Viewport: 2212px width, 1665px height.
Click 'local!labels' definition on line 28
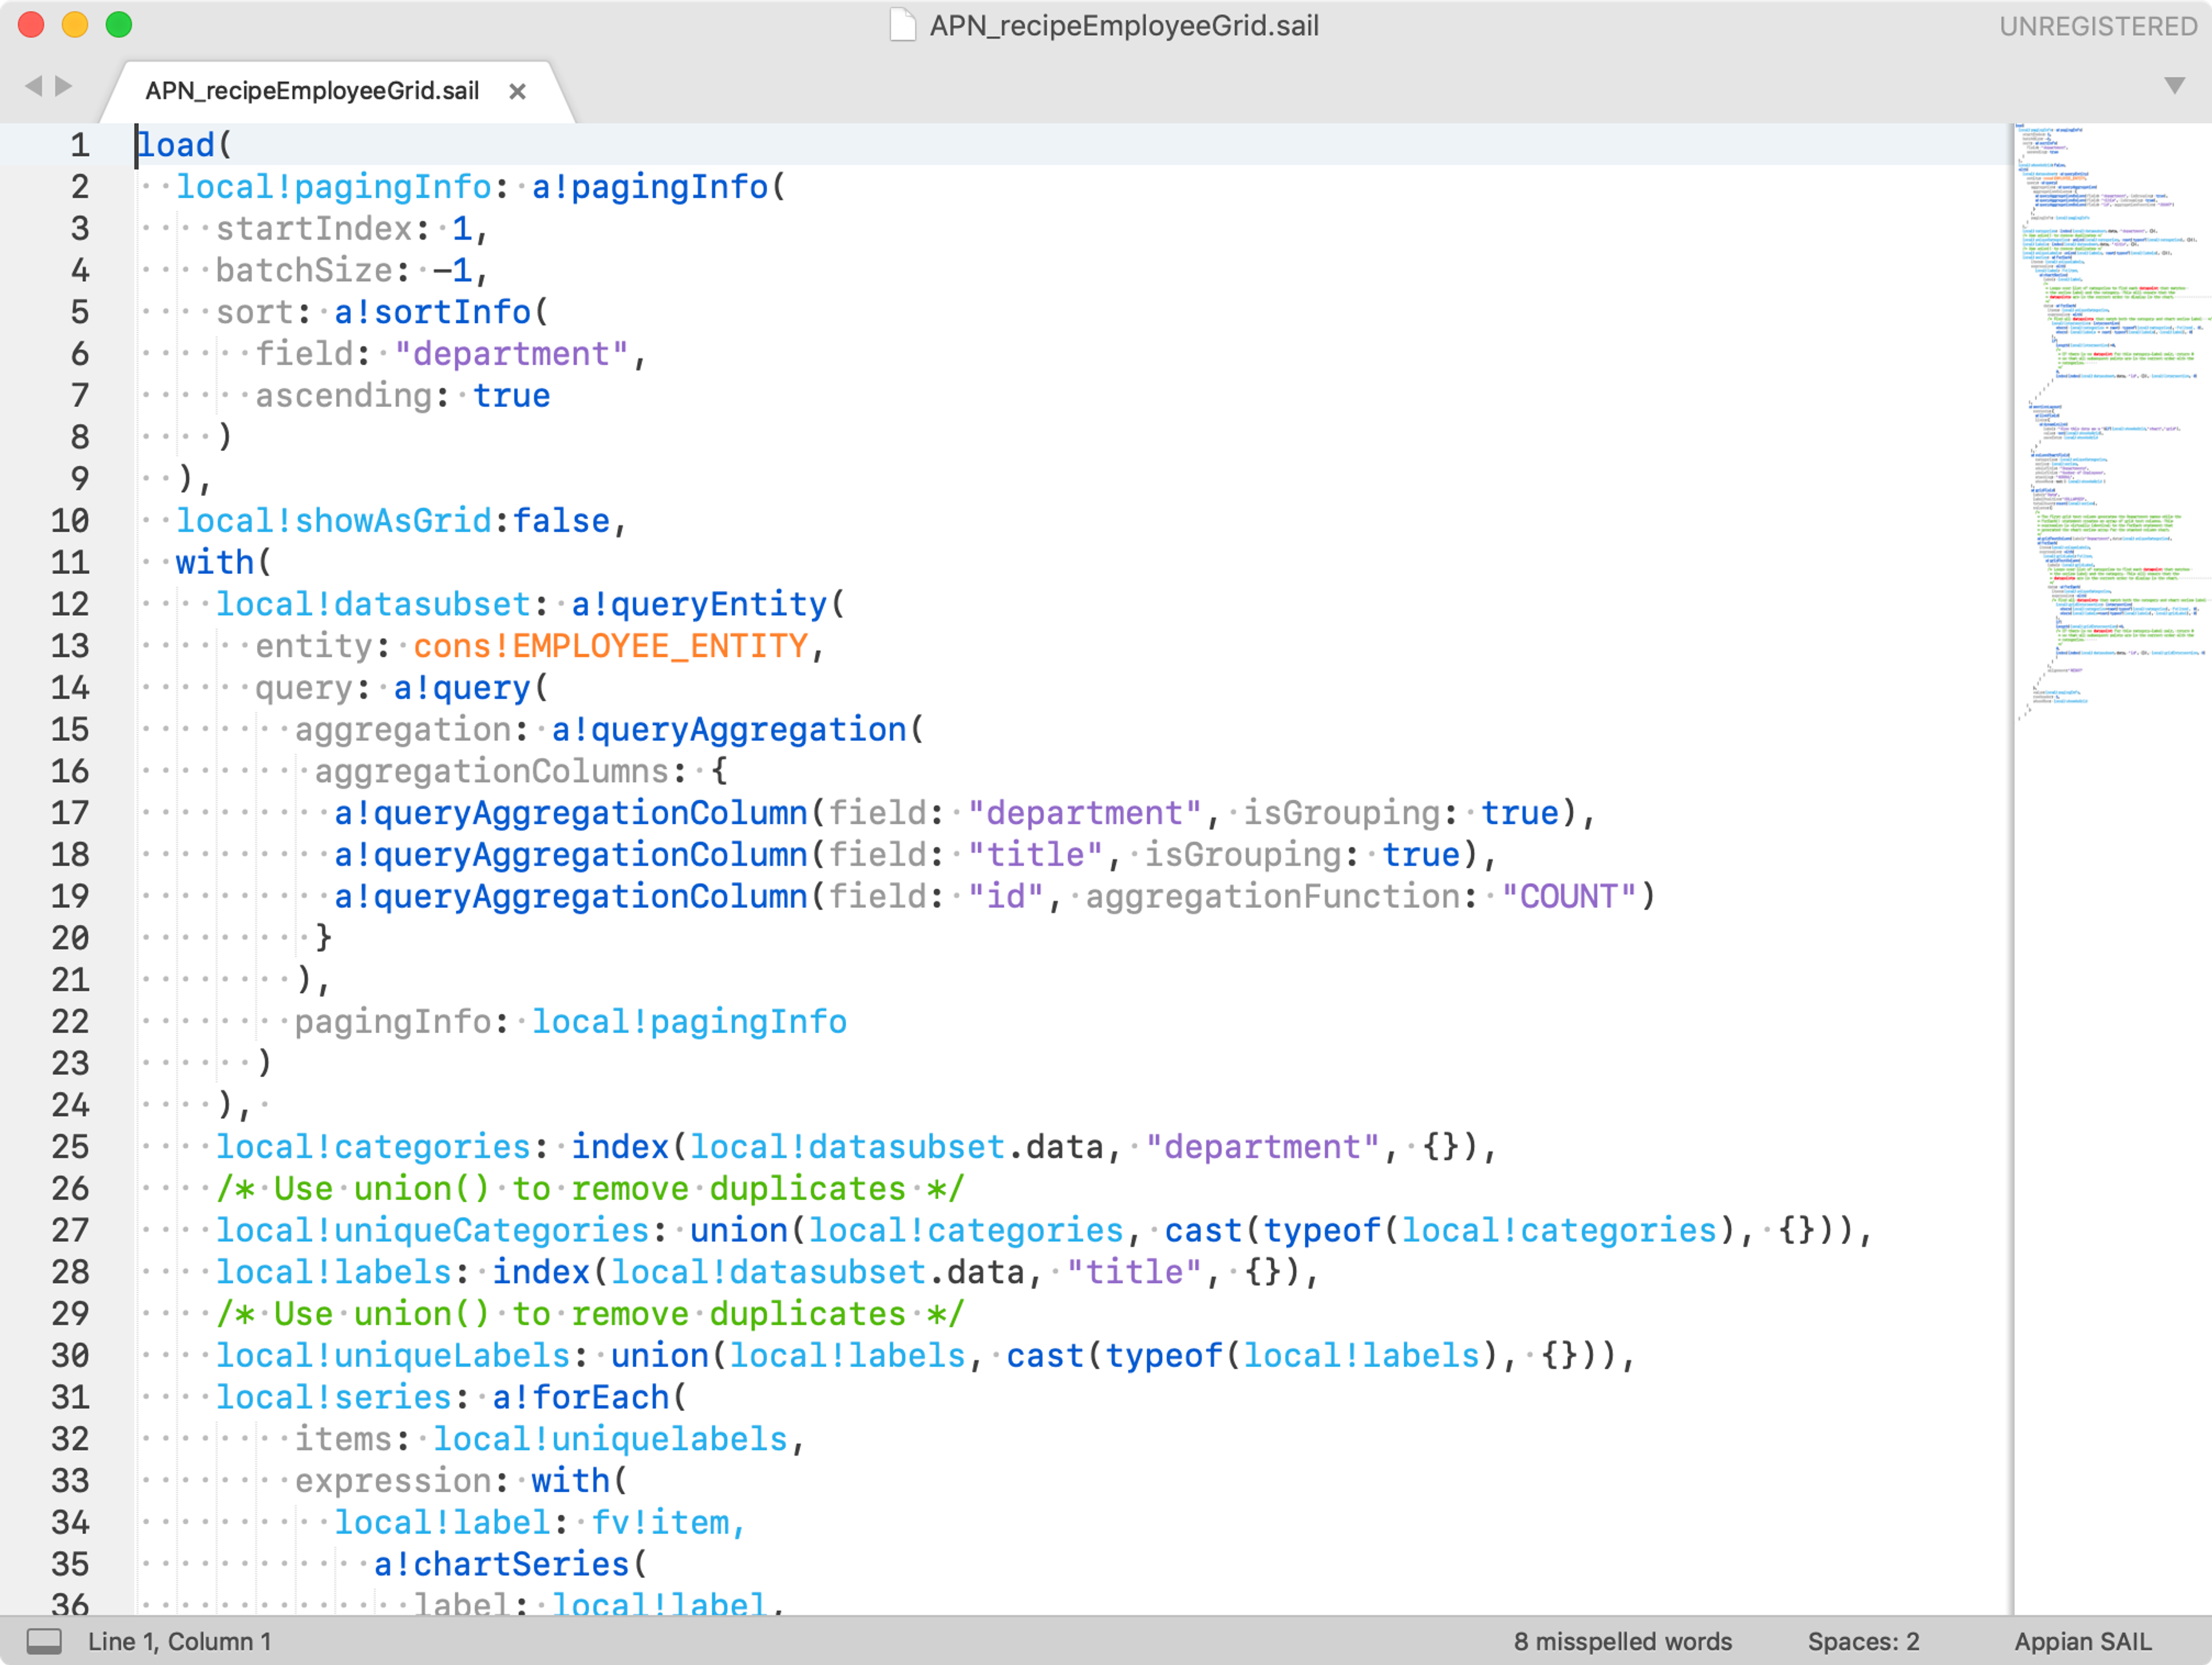click(x=334, y=1272)
